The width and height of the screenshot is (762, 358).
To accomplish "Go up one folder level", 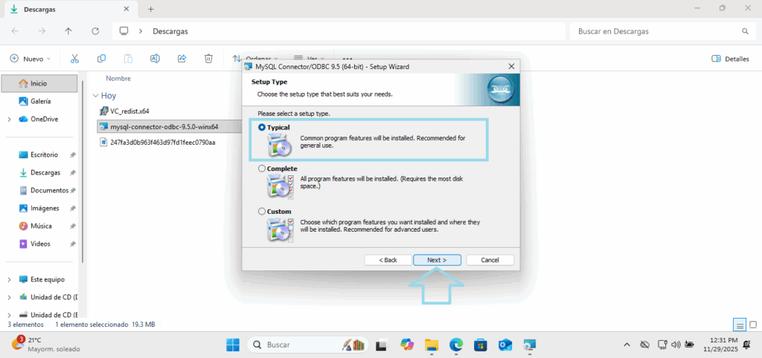I will [68, 32].
